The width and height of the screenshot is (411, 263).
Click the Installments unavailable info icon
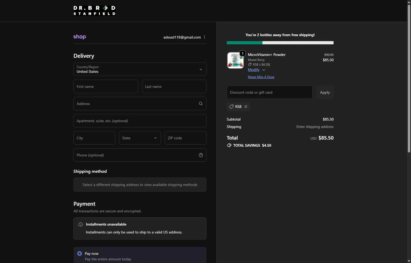[81, 224]
